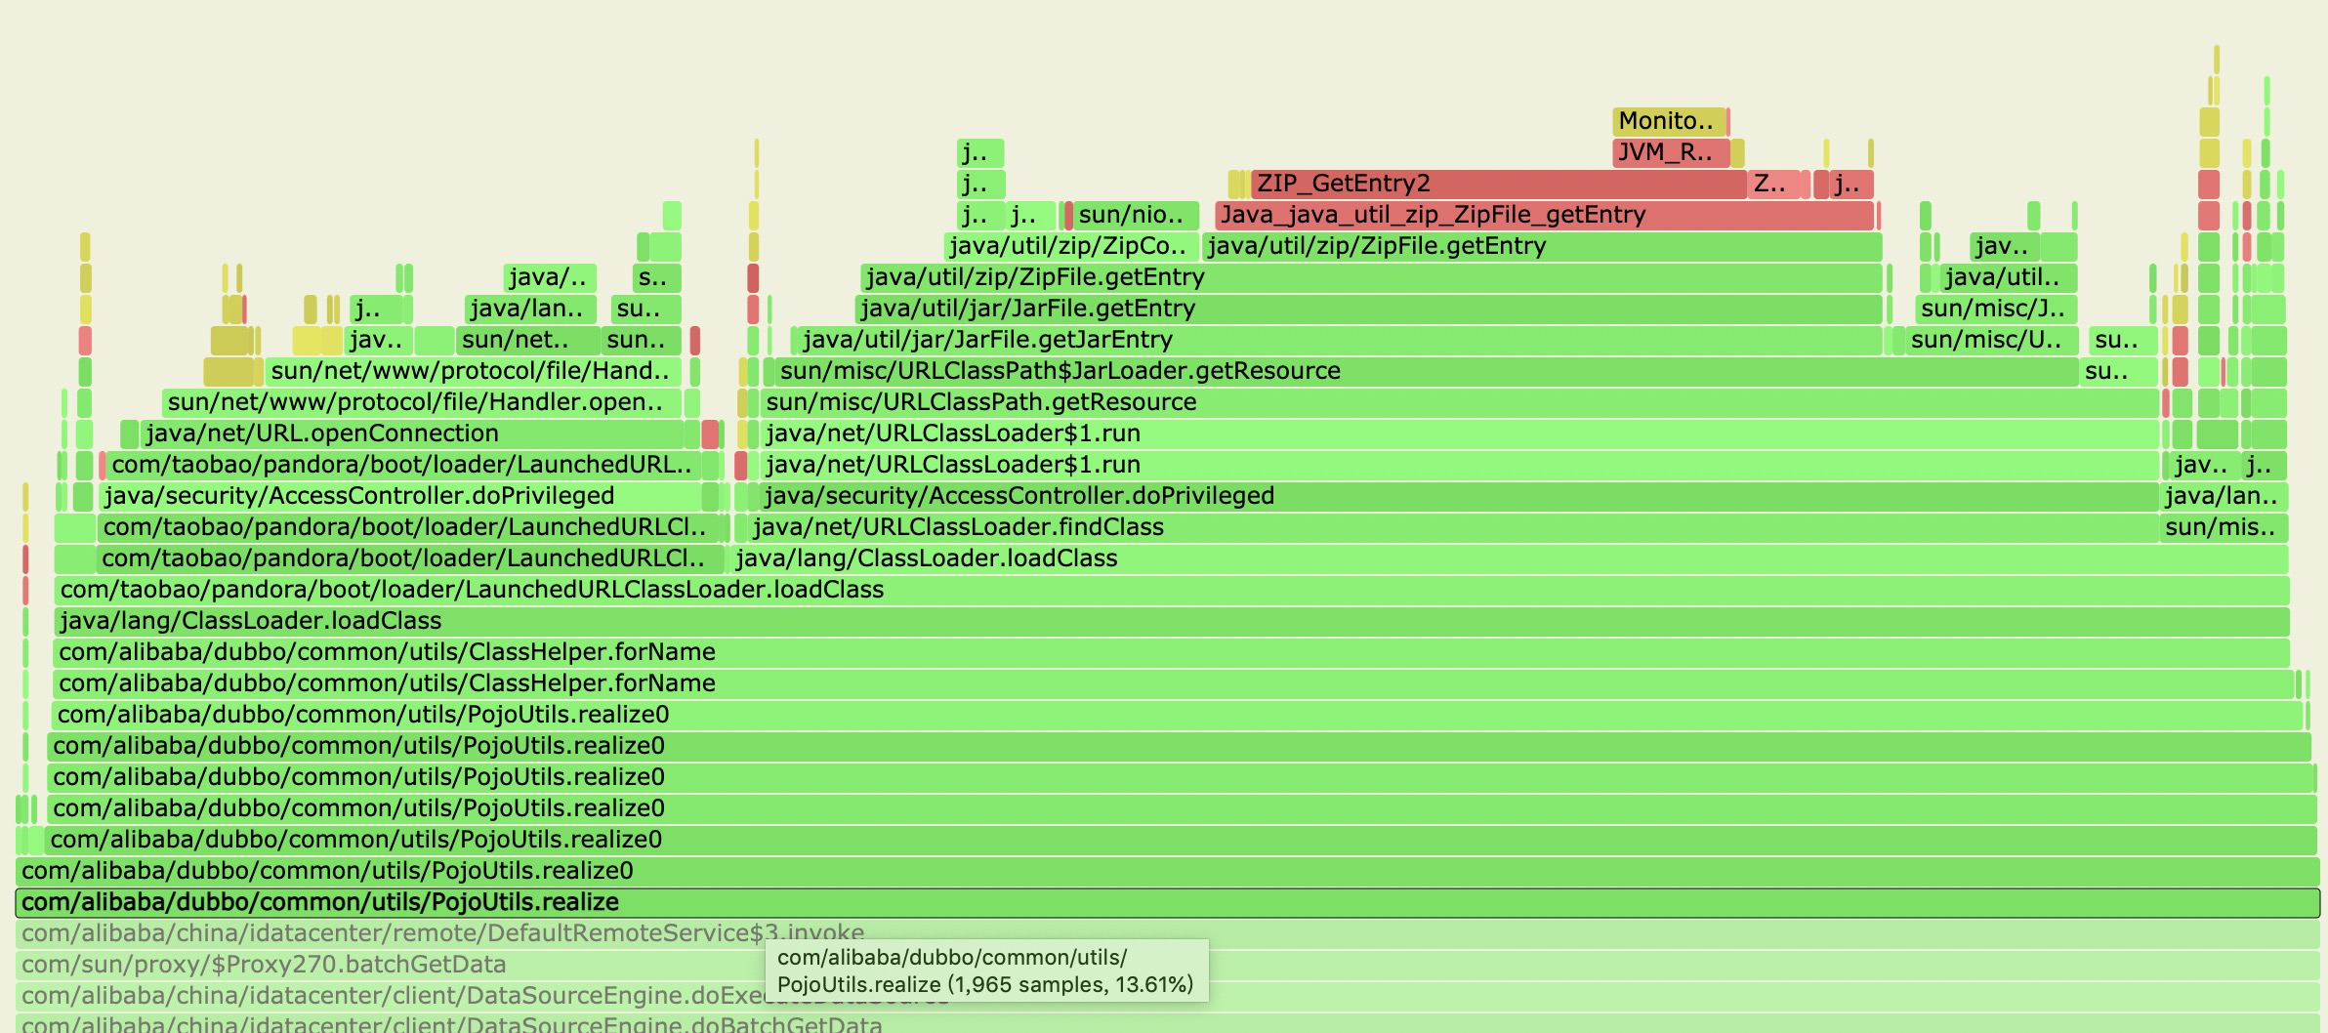Click the sun/net/www/protocol/file/Handler.open.. frame
The width and height of the screenshot is (2328, 1033).
click(x=421, y=402)
